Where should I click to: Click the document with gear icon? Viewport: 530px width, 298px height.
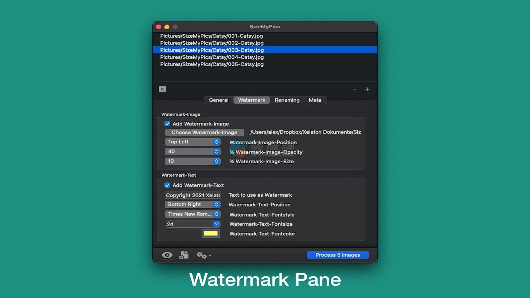click(x=184, y=255)
